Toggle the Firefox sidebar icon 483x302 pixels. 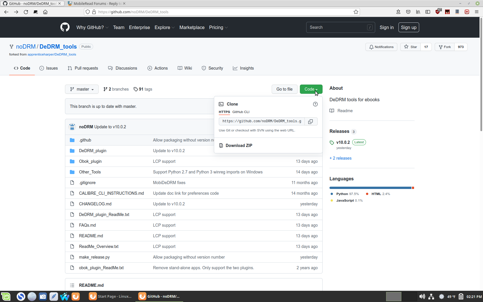point(428,12)
